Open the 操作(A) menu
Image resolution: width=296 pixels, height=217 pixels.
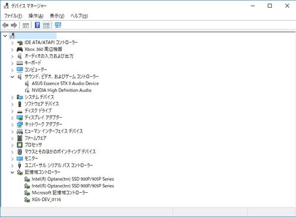(36, 16)
